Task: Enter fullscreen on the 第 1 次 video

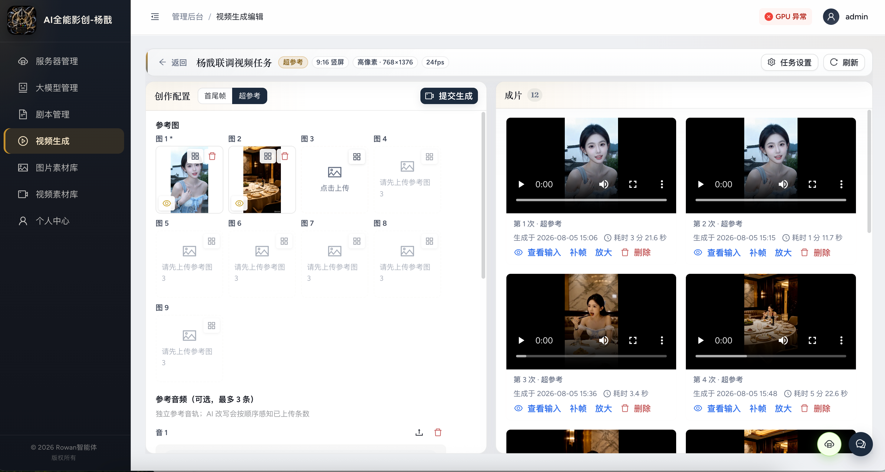Action: coord(633,185)
